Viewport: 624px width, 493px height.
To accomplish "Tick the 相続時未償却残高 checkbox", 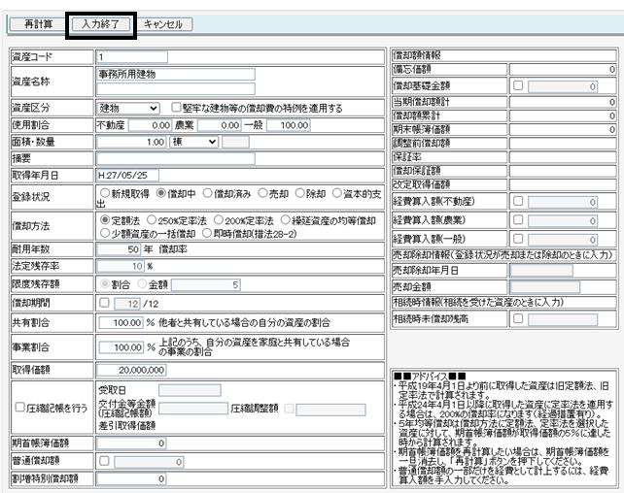I will (x=518, y=318).
